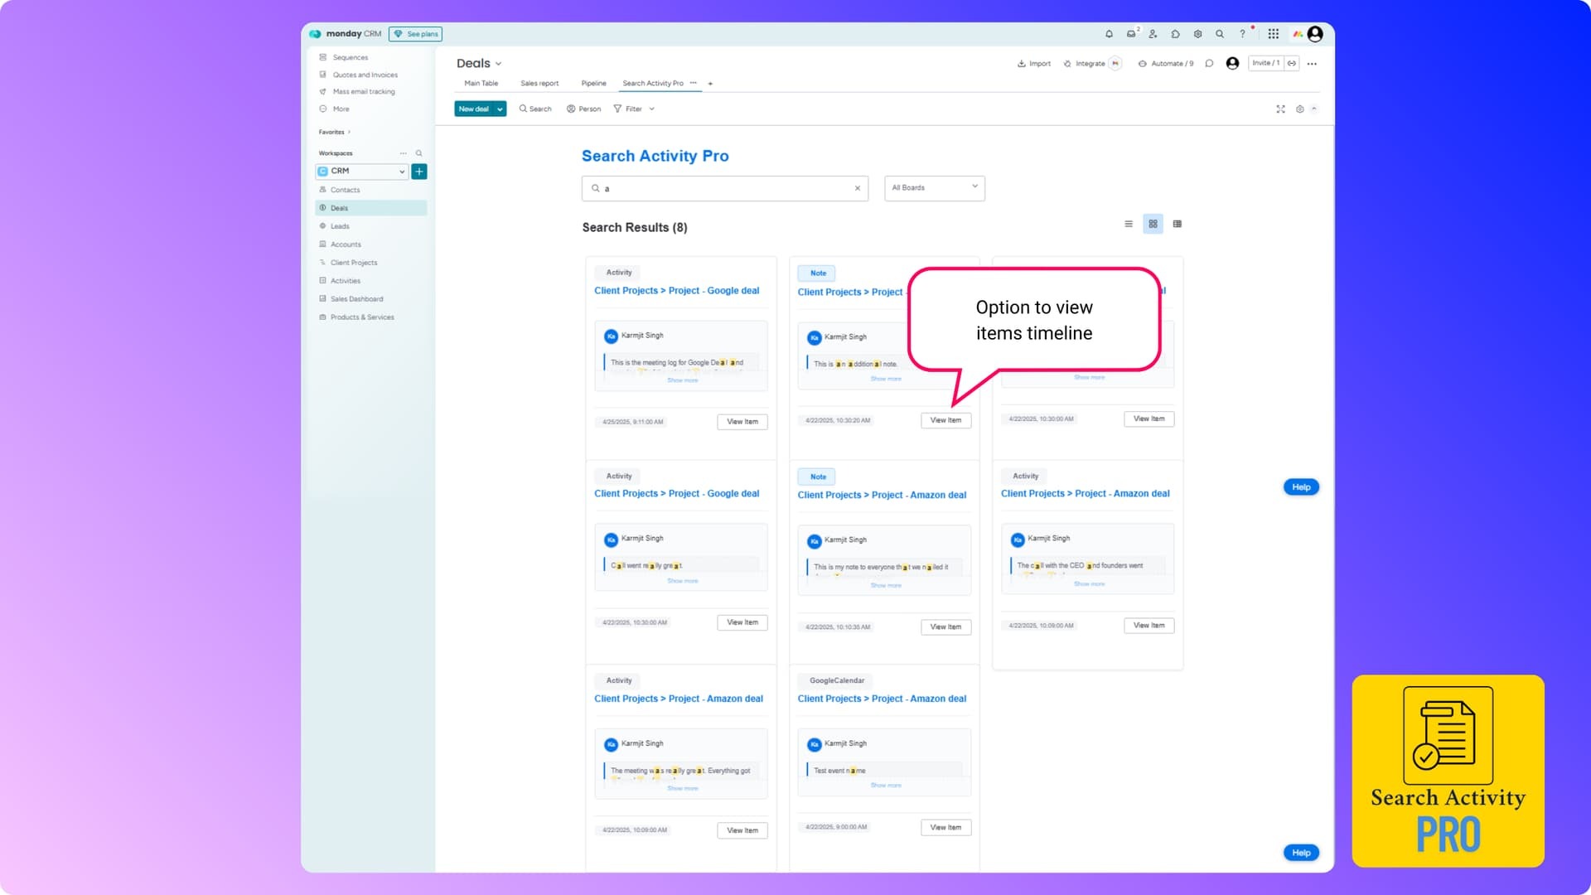Click the Import button
The image size is (1591, 895).
click(x=1034, y=64)
